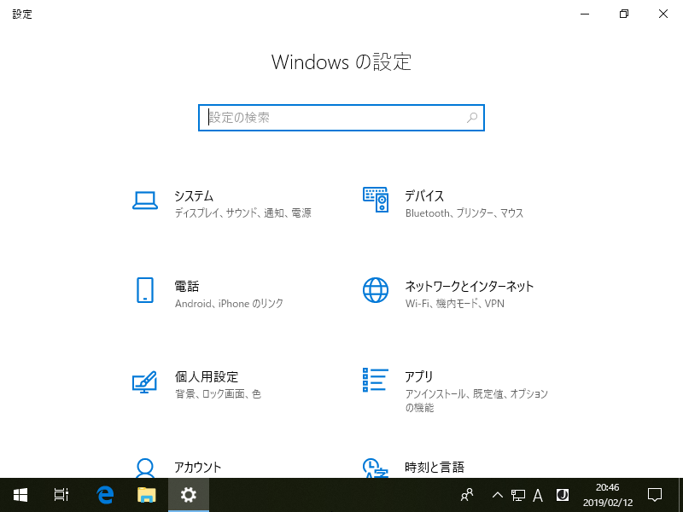Open Task View from the taskbar
683x512 pixels.
(x=60, y=495)
